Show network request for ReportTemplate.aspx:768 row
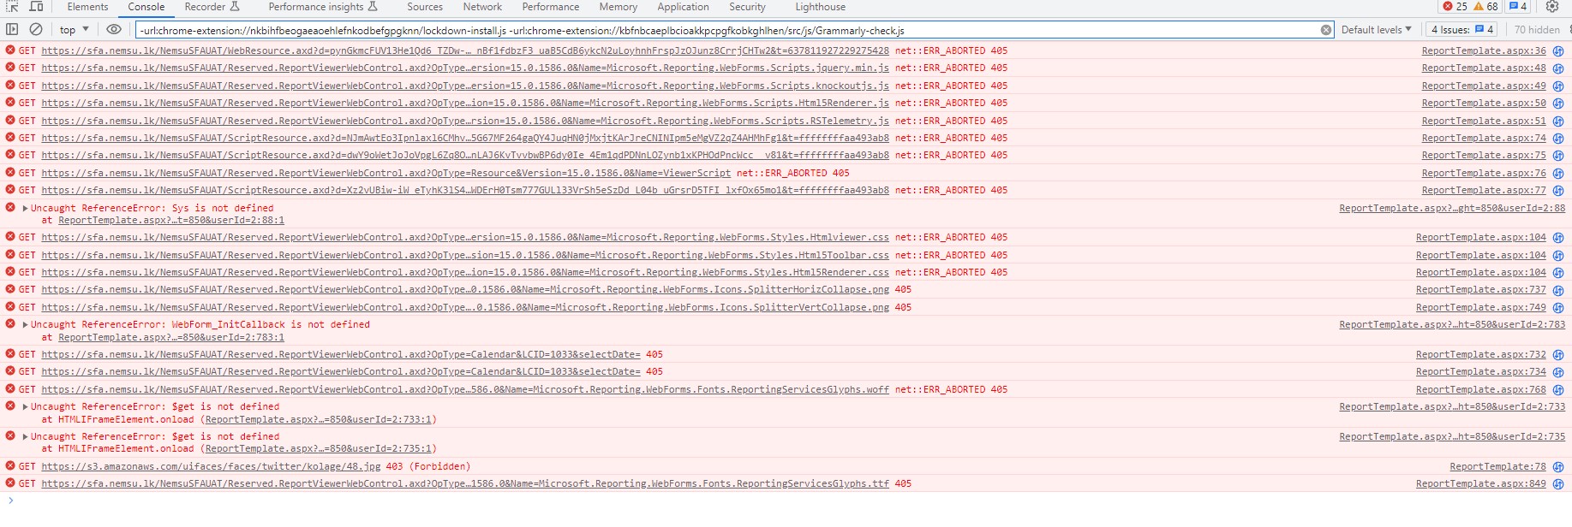The height and width of the screenshot is (527, 1572). click(1558, 389)
